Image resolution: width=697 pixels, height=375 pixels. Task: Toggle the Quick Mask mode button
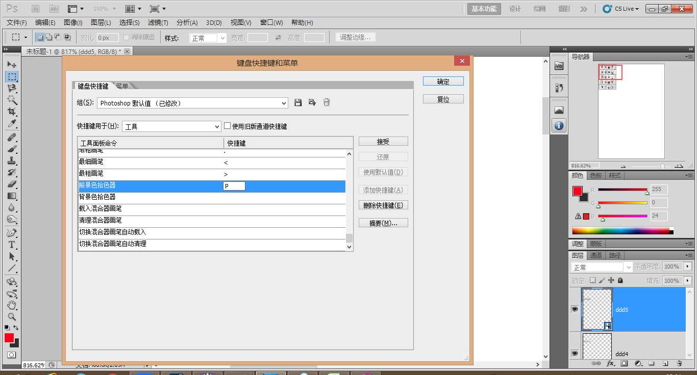click(11, 355)
